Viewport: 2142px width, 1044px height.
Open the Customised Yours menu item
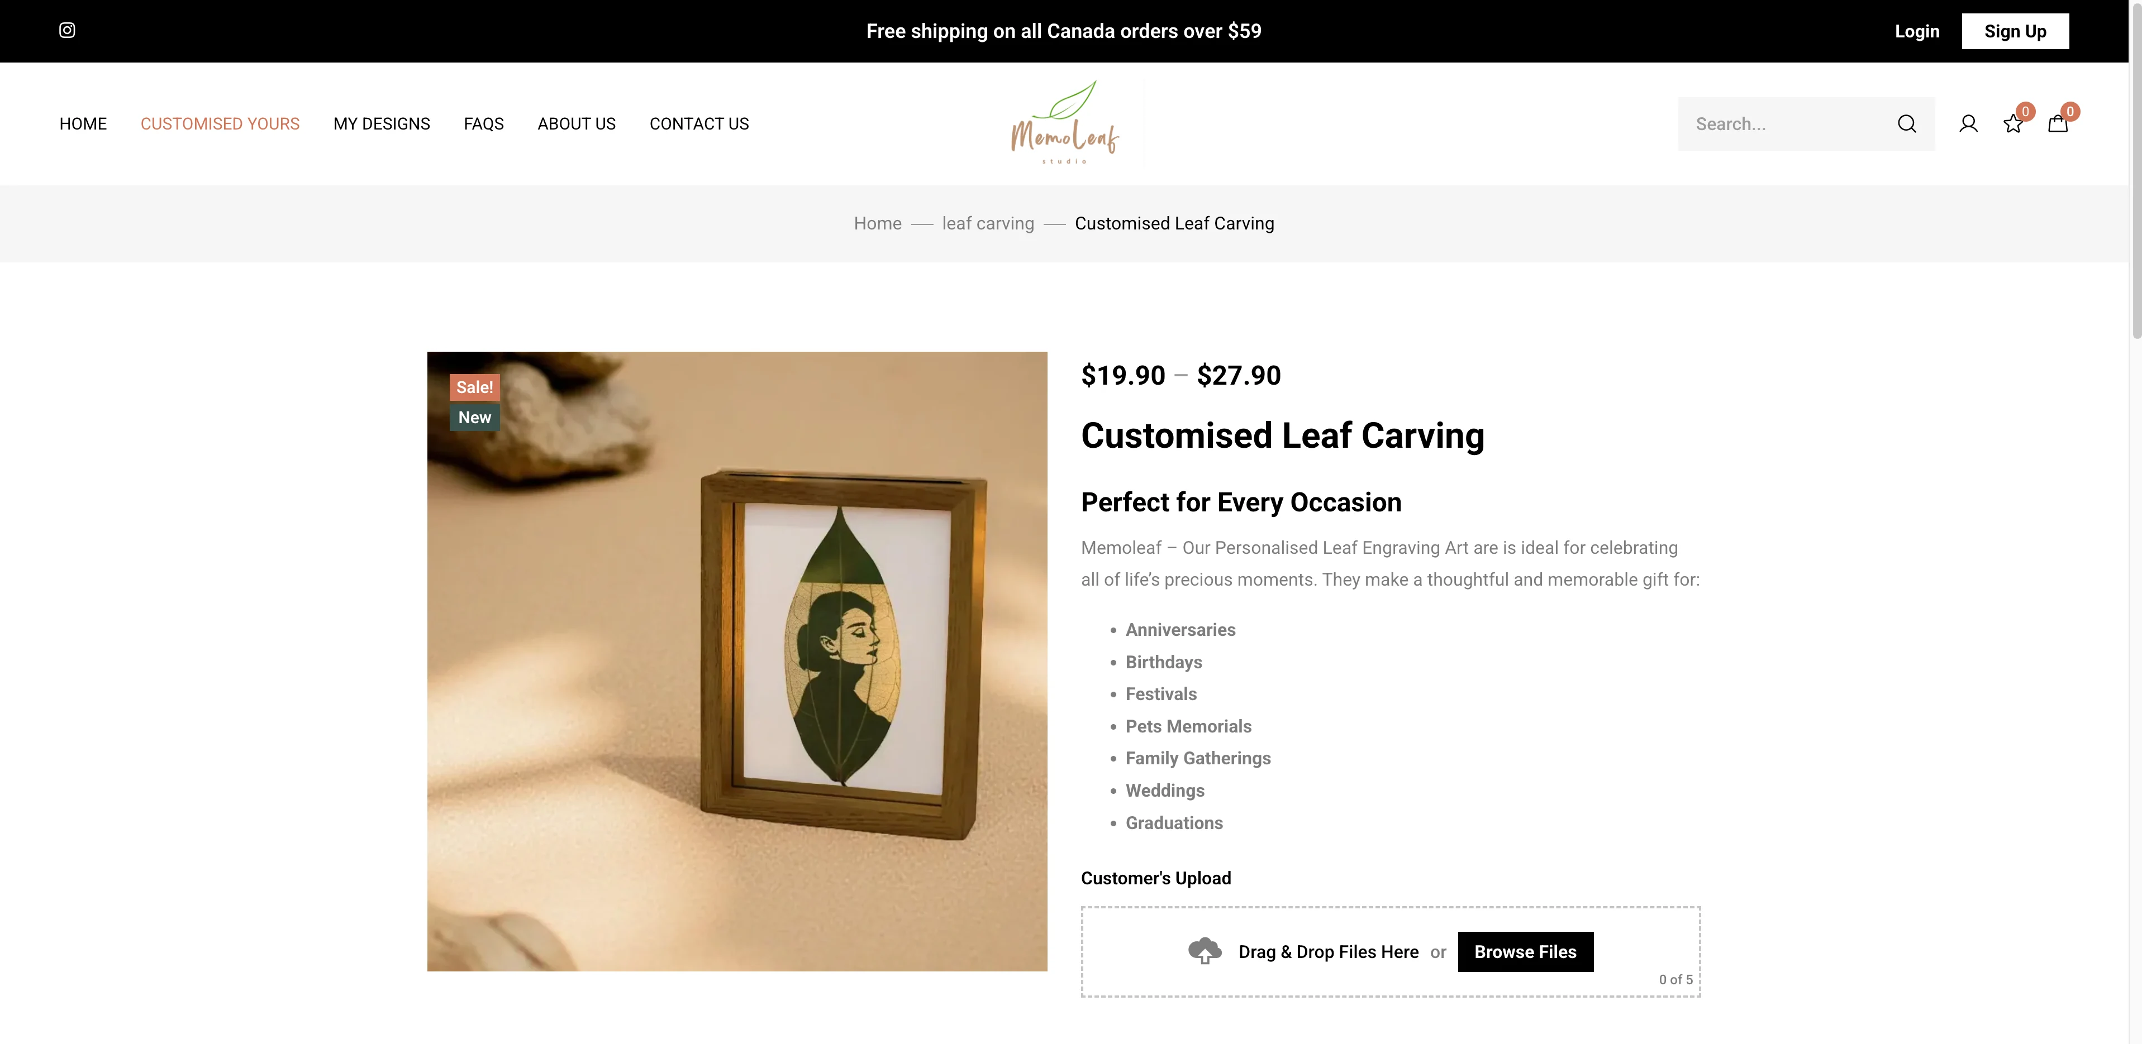[220, 124]
